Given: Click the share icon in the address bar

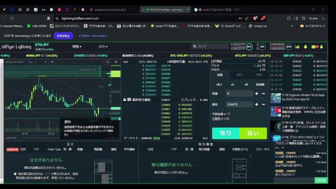Looking at the screenshot, I should click(247, 18).
